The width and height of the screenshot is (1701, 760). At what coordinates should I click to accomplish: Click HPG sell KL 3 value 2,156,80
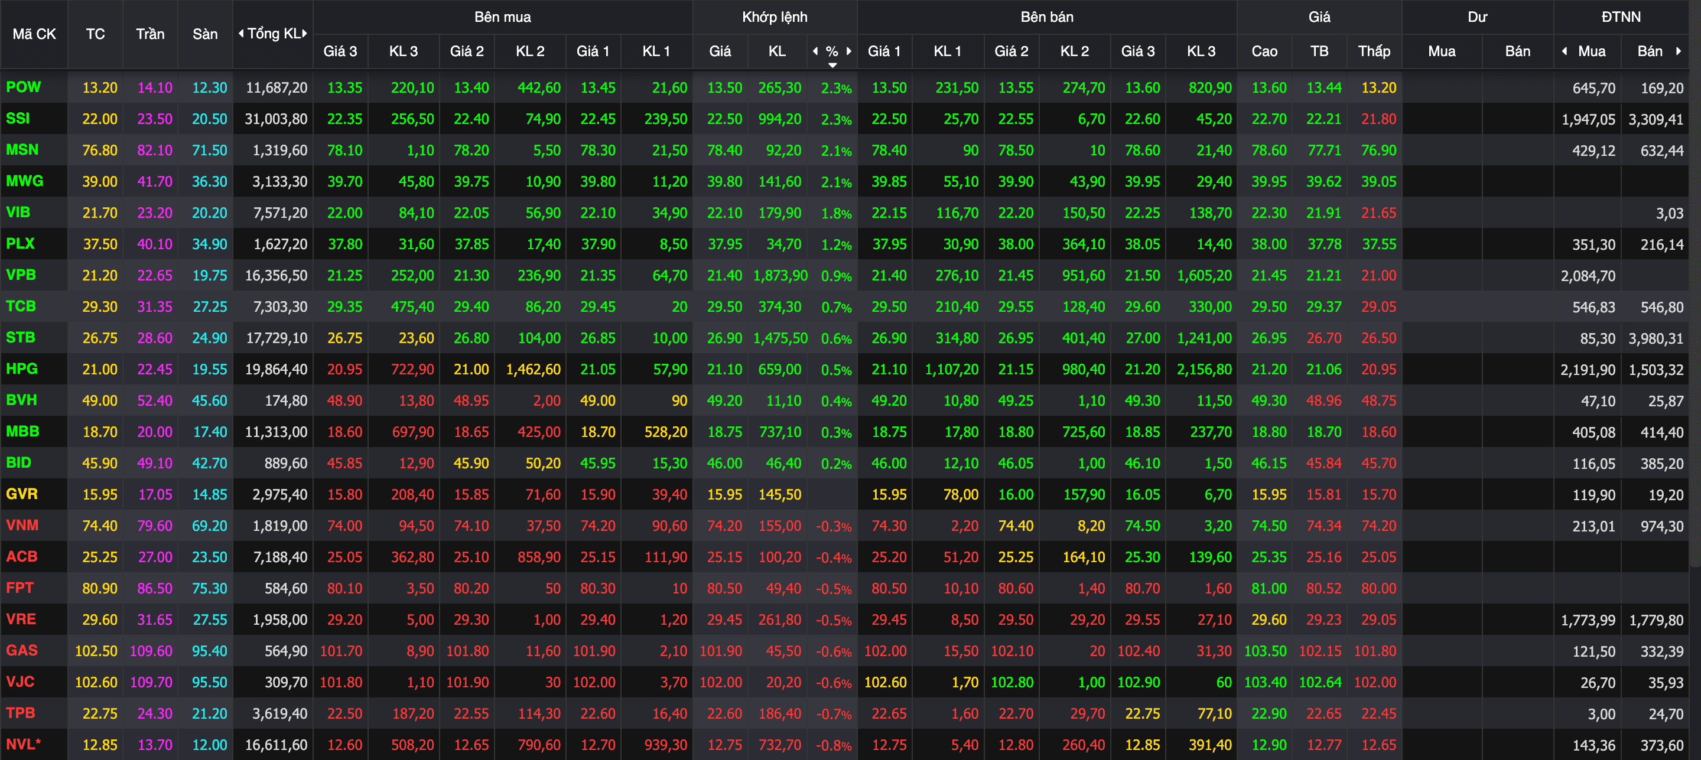click(x=1204, y=370)
